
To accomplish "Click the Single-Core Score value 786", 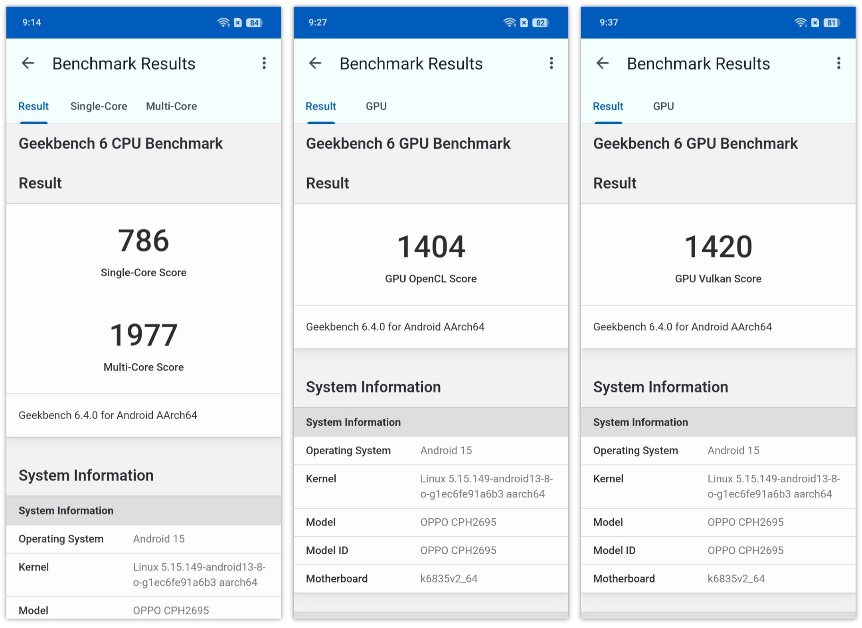I will point(144,240).
